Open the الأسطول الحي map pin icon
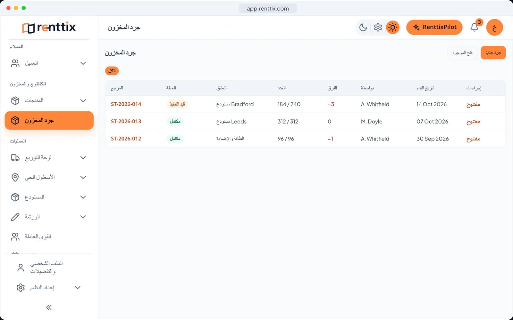This screenshot has height=320, width=513. [x=15, y=177]
